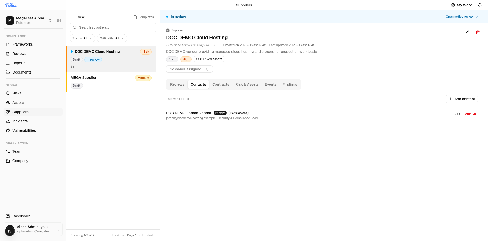Switch to the Contracts tab
The height and width of the screenshot is (241, 492).
(x=221, y=84)
